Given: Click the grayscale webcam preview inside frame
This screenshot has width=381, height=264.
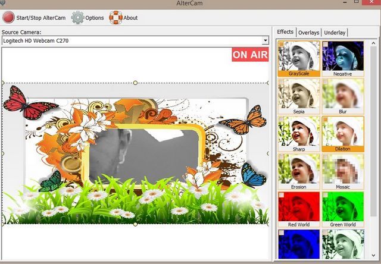Looking at the screenshot, I should click(144, 156).
